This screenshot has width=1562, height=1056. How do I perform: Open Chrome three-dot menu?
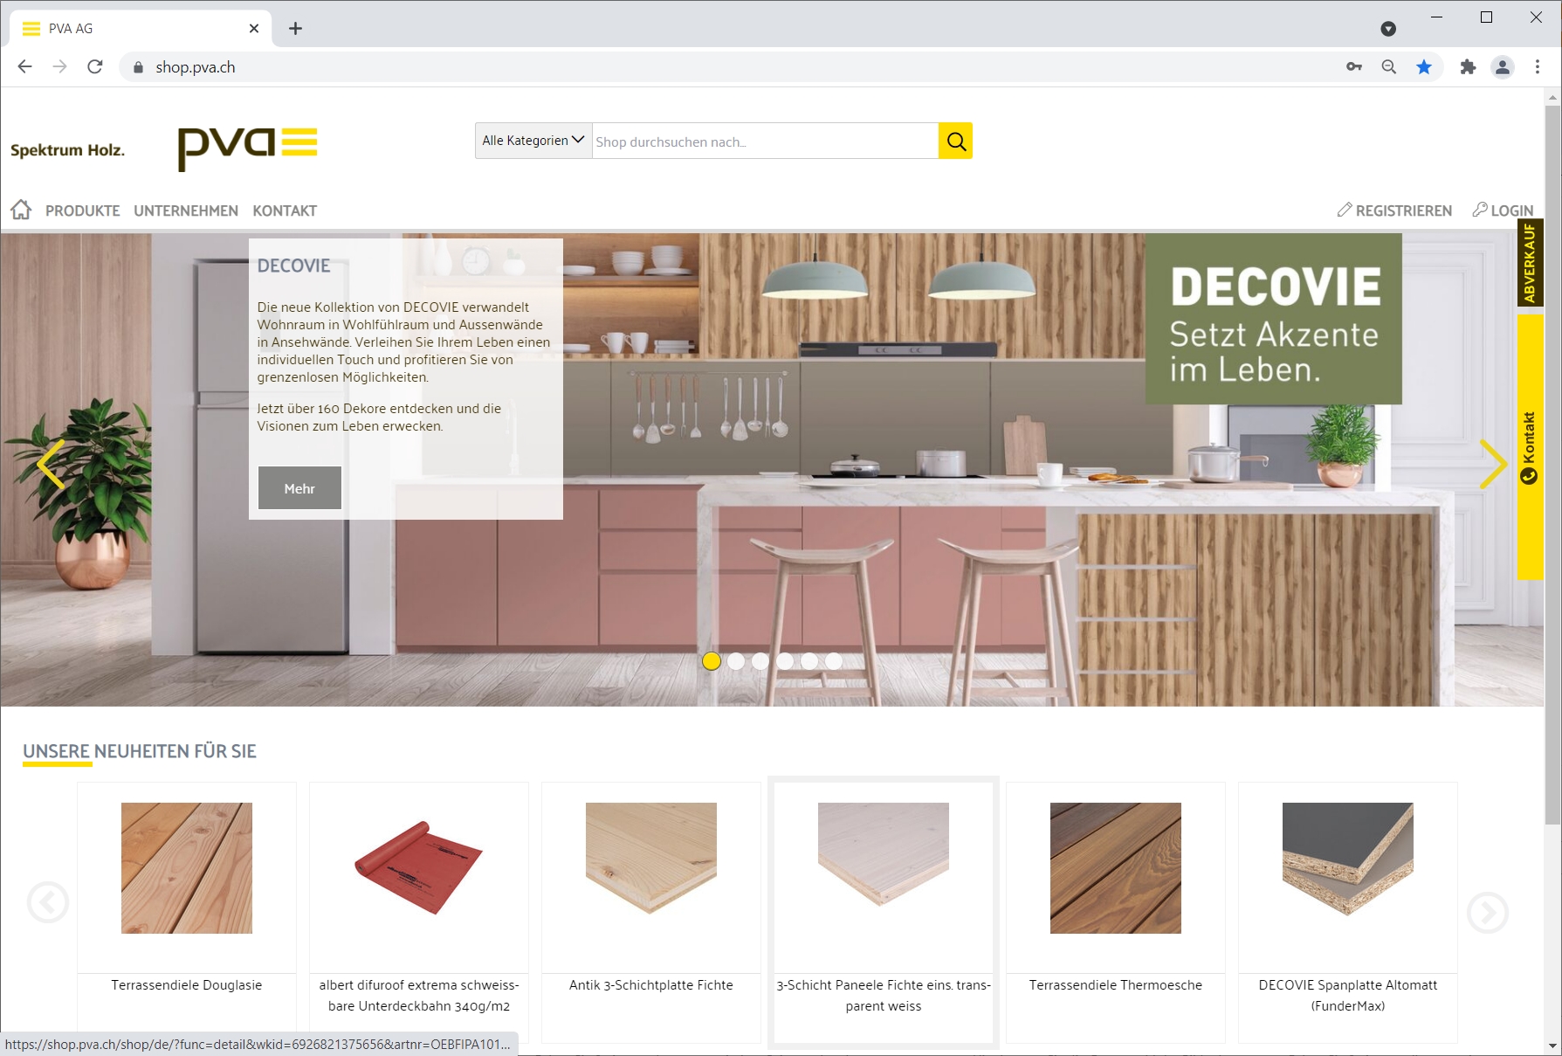pyautogui.click(x=1538, y=66)
